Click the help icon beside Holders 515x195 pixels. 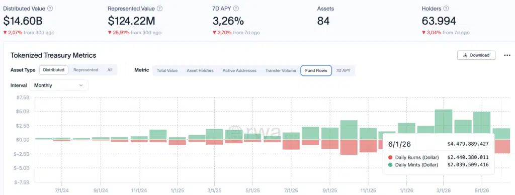pos(446,9)
